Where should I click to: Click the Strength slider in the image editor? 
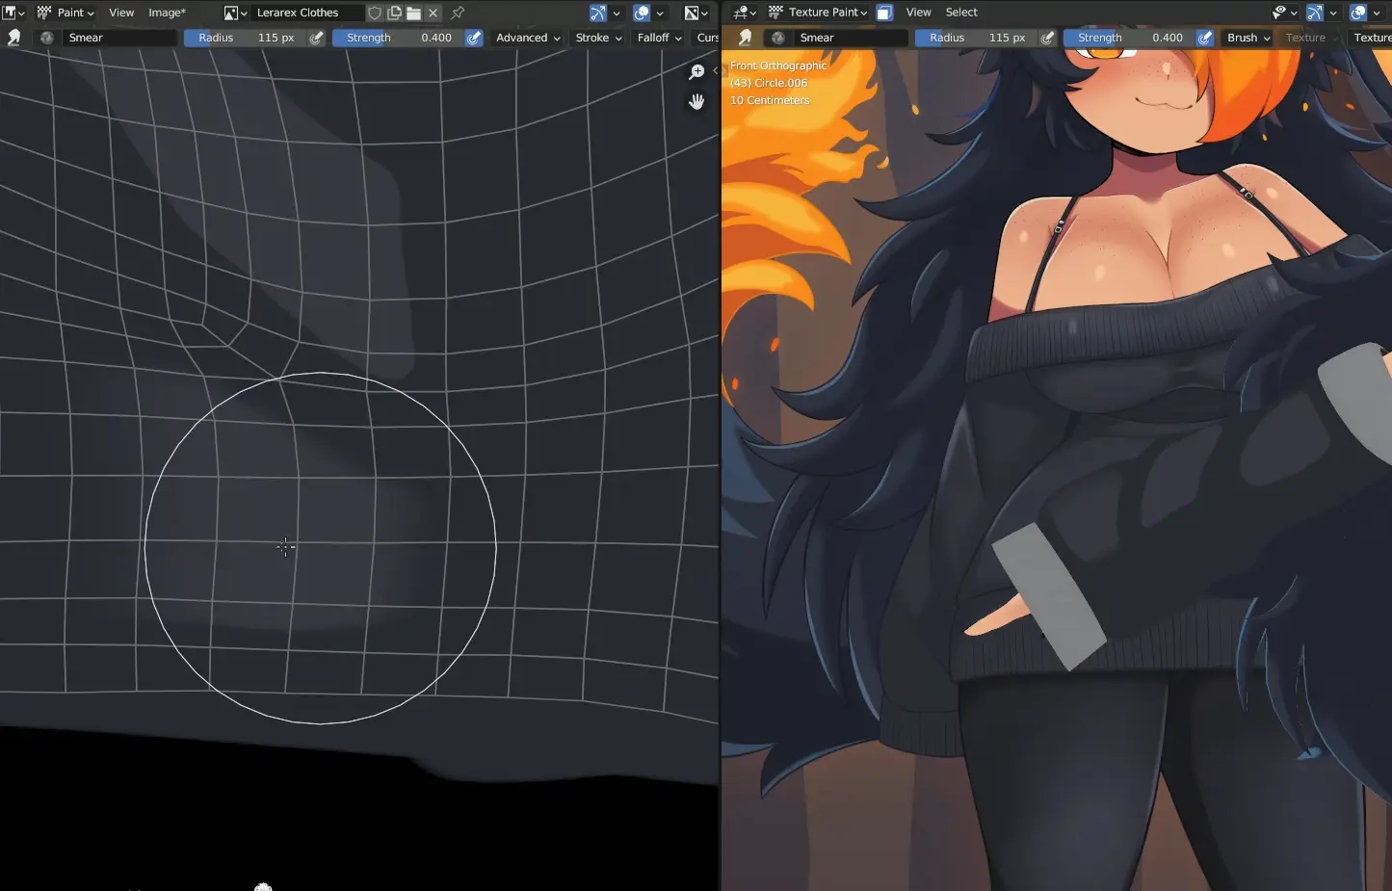point(398,38)
